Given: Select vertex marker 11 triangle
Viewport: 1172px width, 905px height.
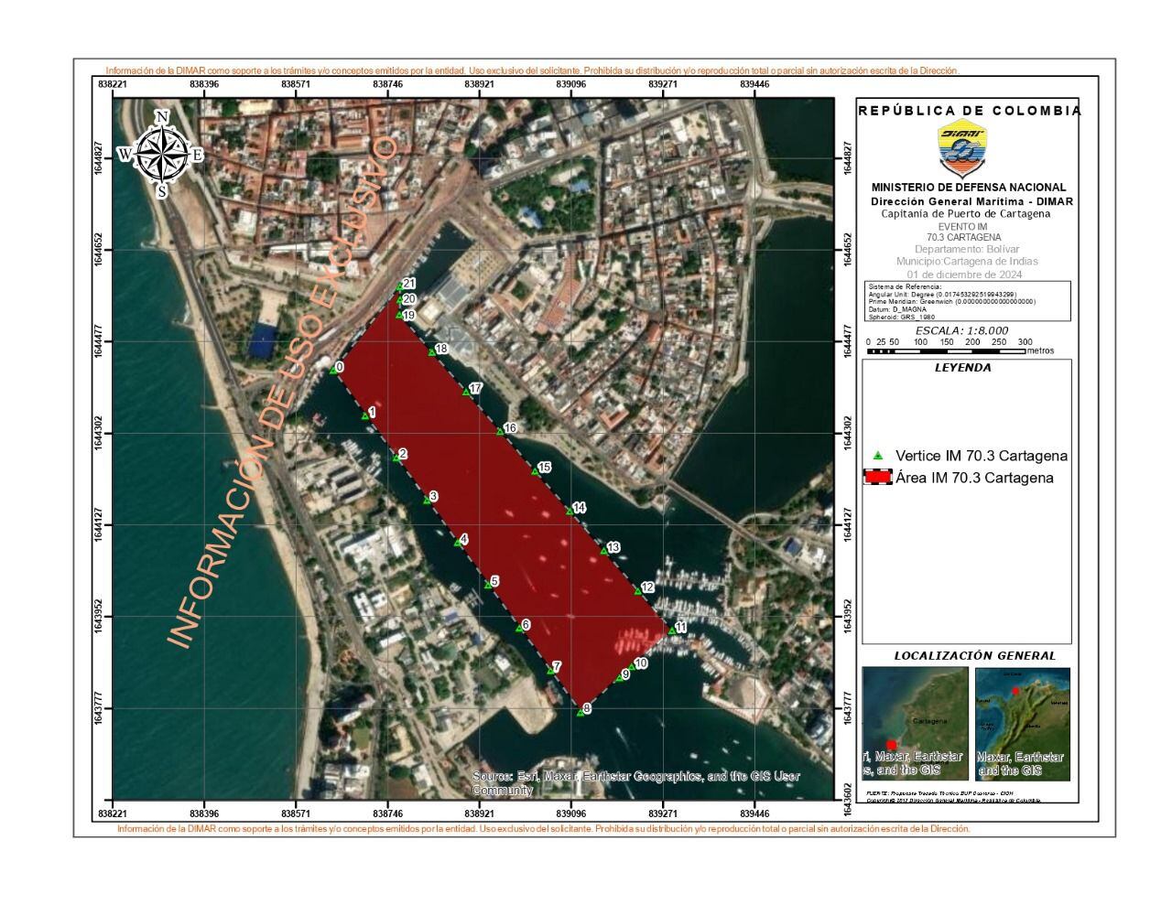Looking at the screenshot, I should pos(671,630).
